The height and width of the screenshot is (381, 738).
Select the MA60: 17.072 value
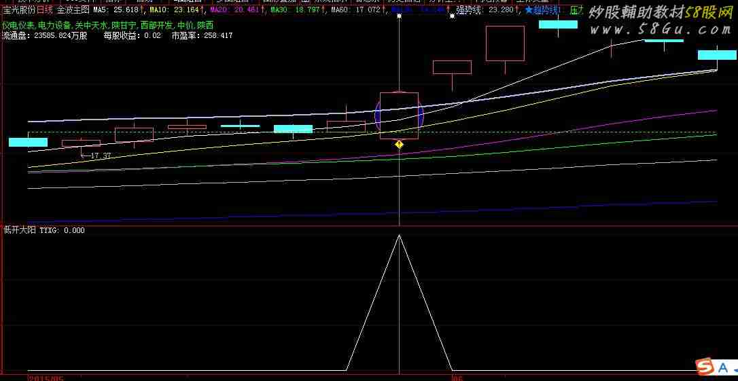coord(355,10)
